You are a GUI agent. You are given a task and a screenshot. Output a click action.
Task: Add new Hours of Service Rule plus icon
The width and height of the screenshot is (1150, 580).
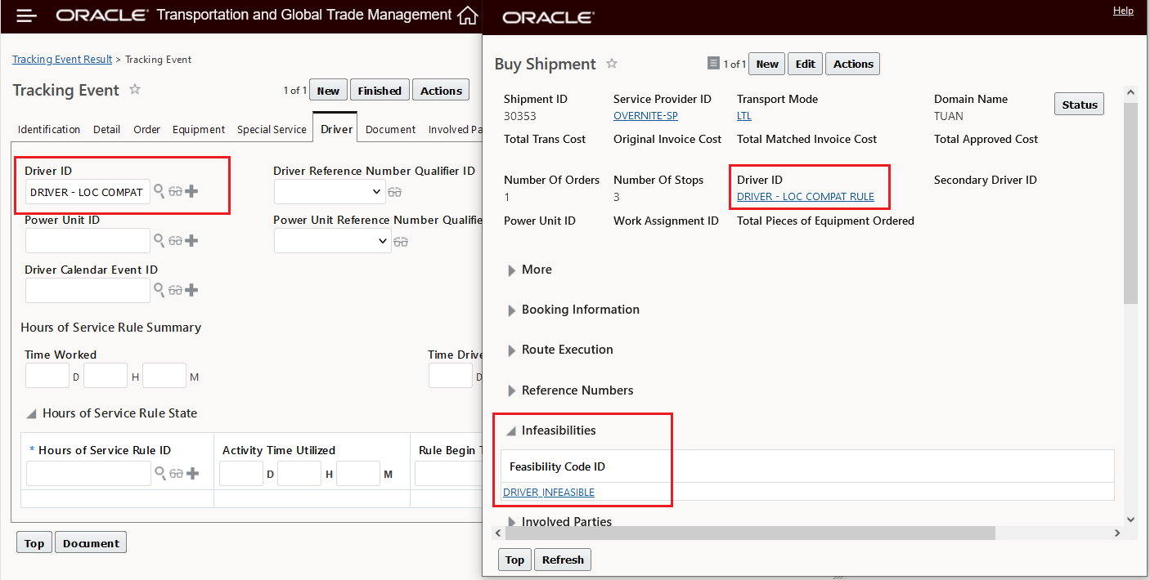(x=192, y=474)
